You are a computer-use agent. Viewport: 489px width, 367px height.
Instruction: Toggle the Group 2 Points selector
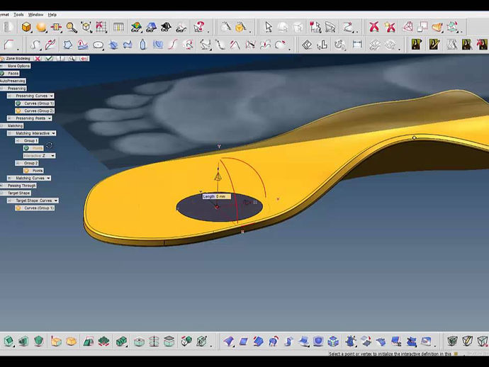point(26,171)
